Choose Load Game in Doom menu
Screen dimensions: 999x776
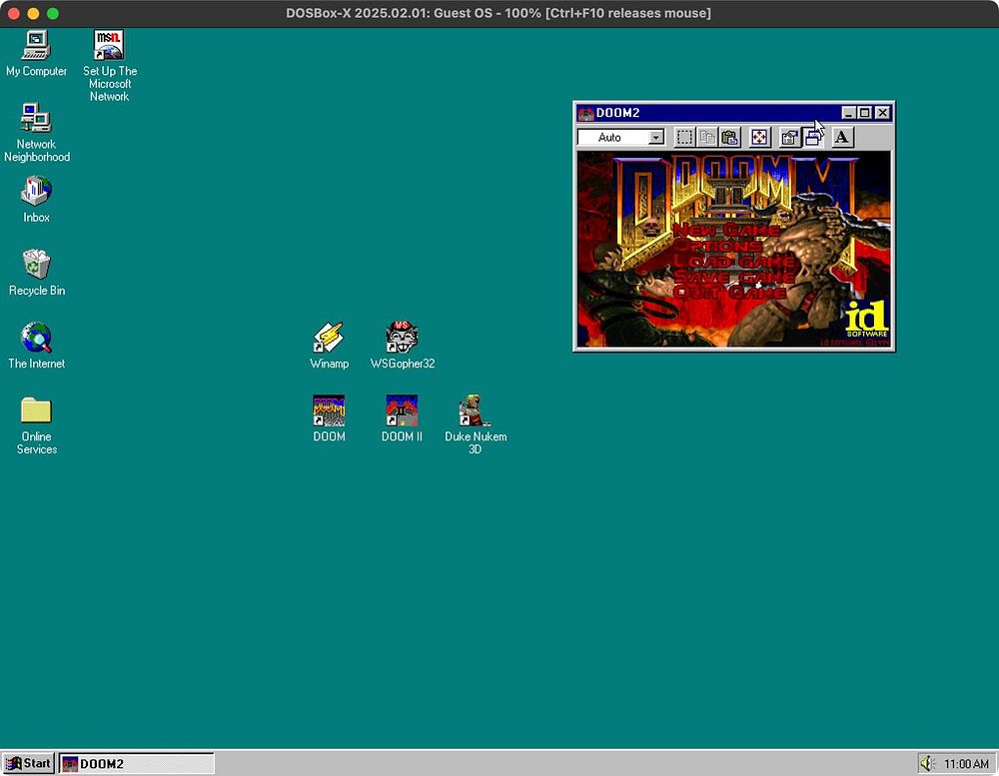pos(734,261)
